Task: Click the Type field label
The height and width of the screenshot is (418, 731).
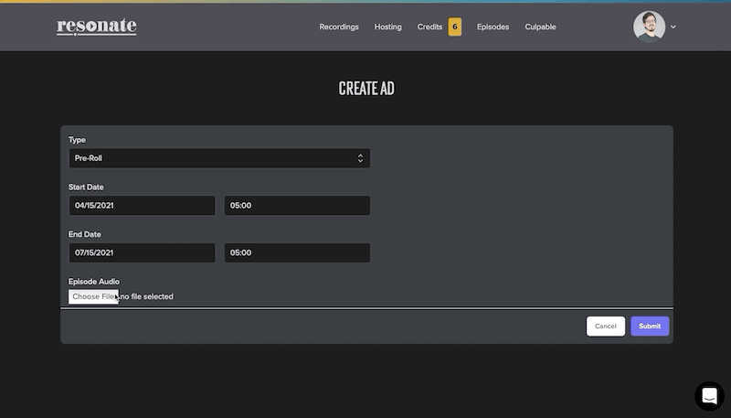Action: tap(77, 140)
